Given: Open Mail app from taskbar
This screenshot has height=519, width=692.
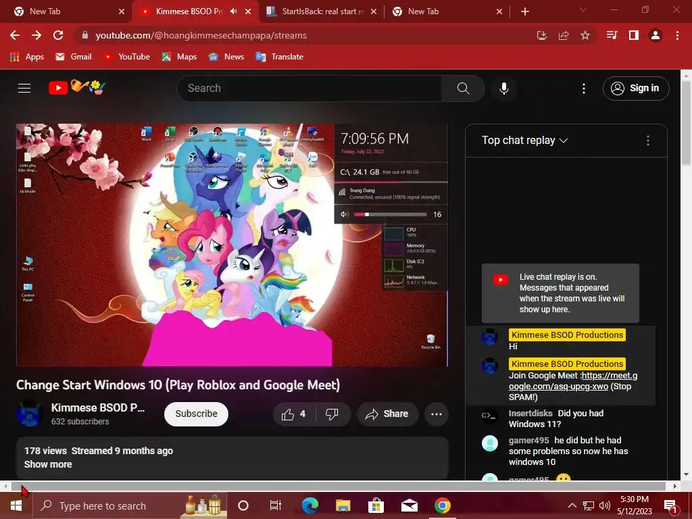Looking at the screenshot, I should click(410, 505).
